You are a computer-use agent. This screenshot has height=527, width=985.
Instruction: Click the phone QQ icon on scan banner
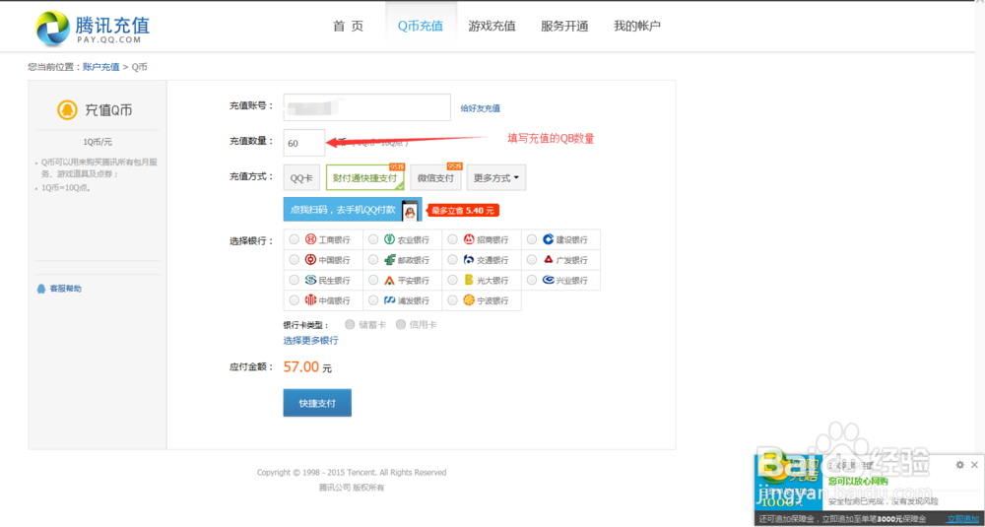tap(410, 211)
